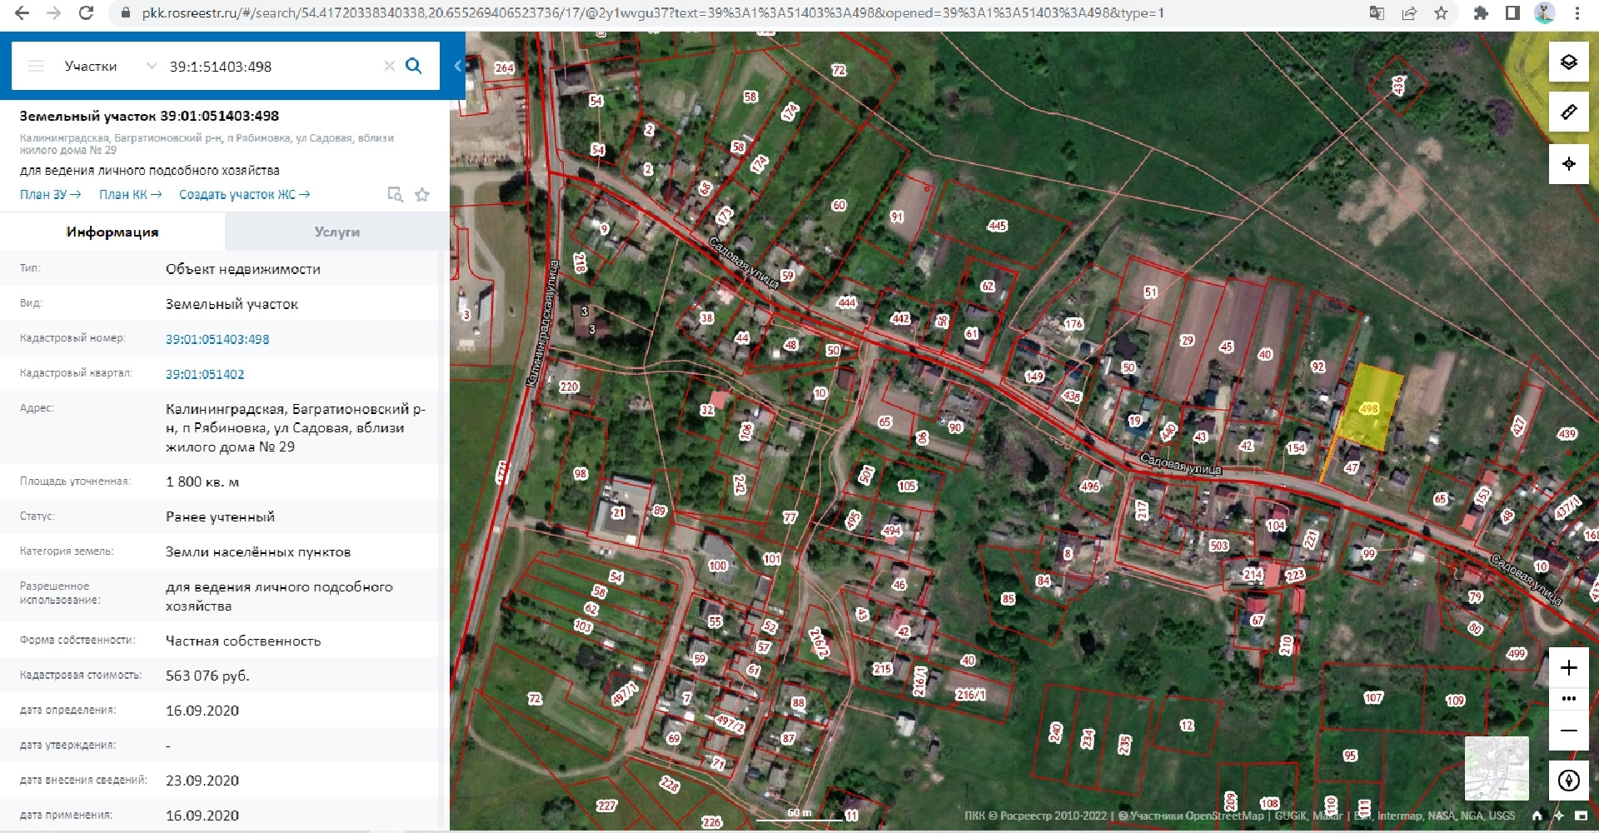The width and height of the screenshot is (1599, 833).
Task: Zoom in the map
Action: coord(1568,667)
